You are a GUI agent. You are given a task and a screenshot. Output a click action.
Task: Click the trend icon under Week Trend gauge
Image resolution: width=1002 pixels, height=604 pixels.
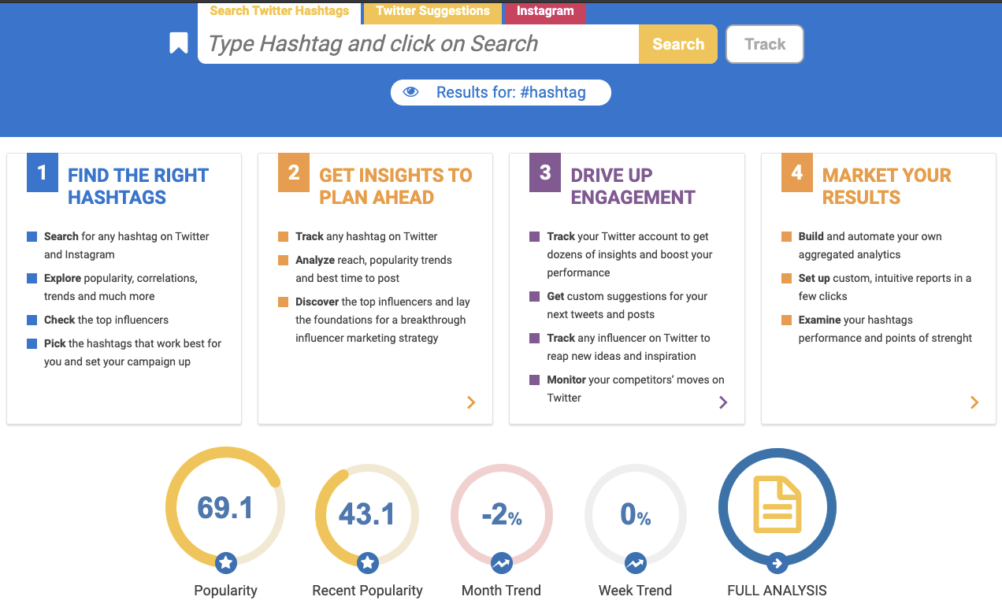coord(636,562)
